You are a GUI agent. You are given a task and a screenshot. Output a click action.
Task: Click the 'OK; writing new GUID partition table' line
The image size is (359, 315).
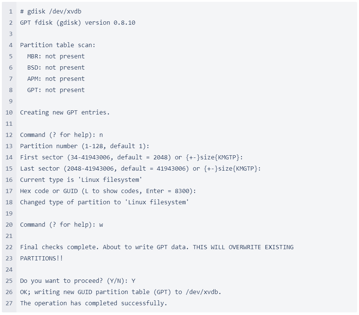tap(120, 292)
